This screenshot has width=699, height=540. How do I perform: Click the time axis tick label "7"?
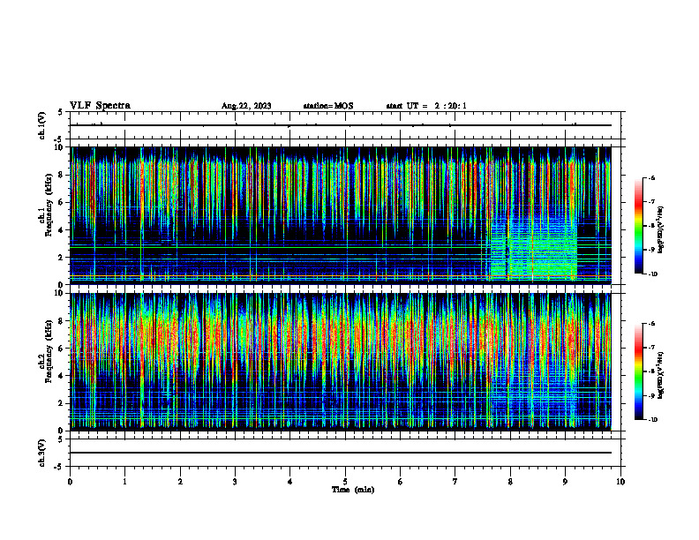click(x=455, y=482)
